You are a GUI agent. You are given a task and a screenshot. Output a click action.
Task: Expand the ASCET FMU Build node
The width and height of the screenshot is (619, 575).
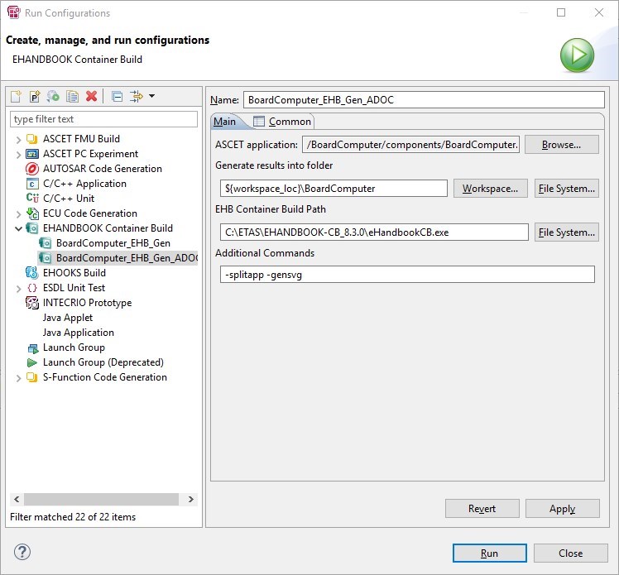click(18, 140)
